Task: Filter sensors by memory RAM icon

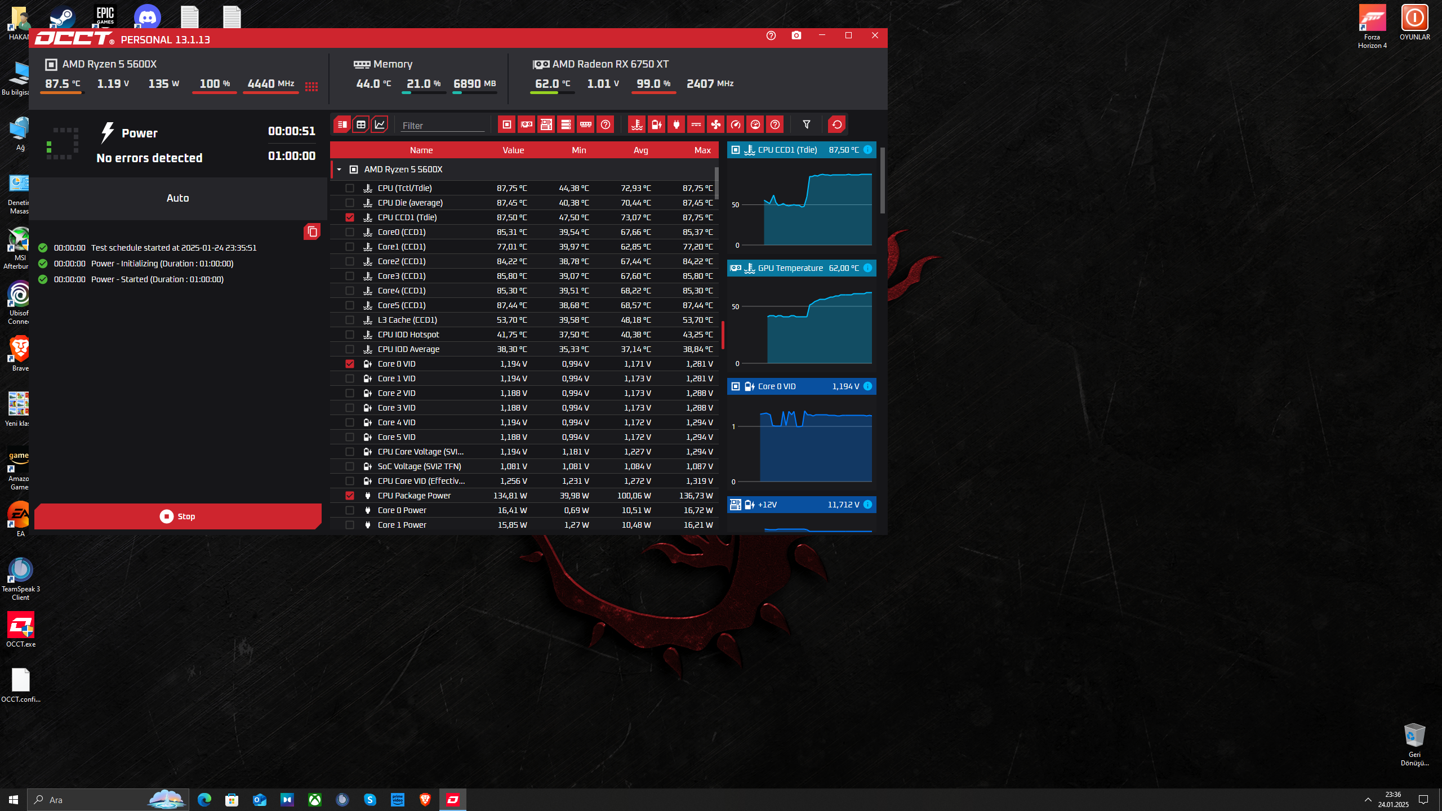Action: coord(586,124)
